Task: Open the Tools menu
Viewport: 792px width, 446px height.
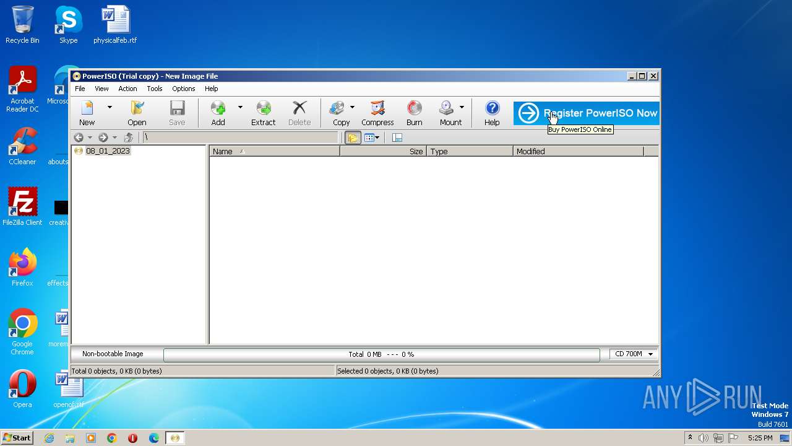Action: tap(155, 89)
